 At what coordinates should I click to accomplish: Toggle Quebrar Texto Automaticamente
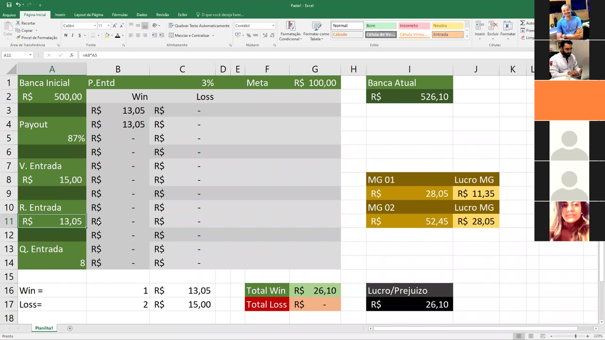pos(199,25)
